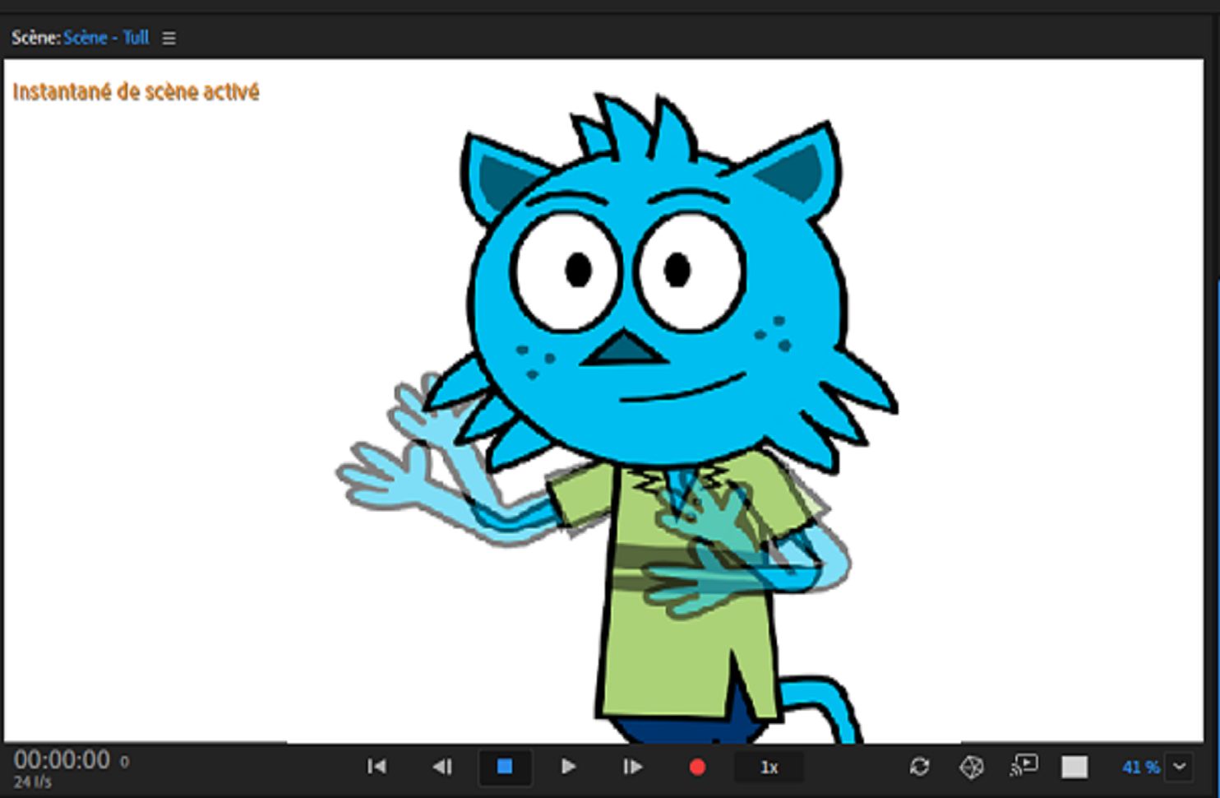Click the scene name link "Scène - Tull"

point(106,38)
